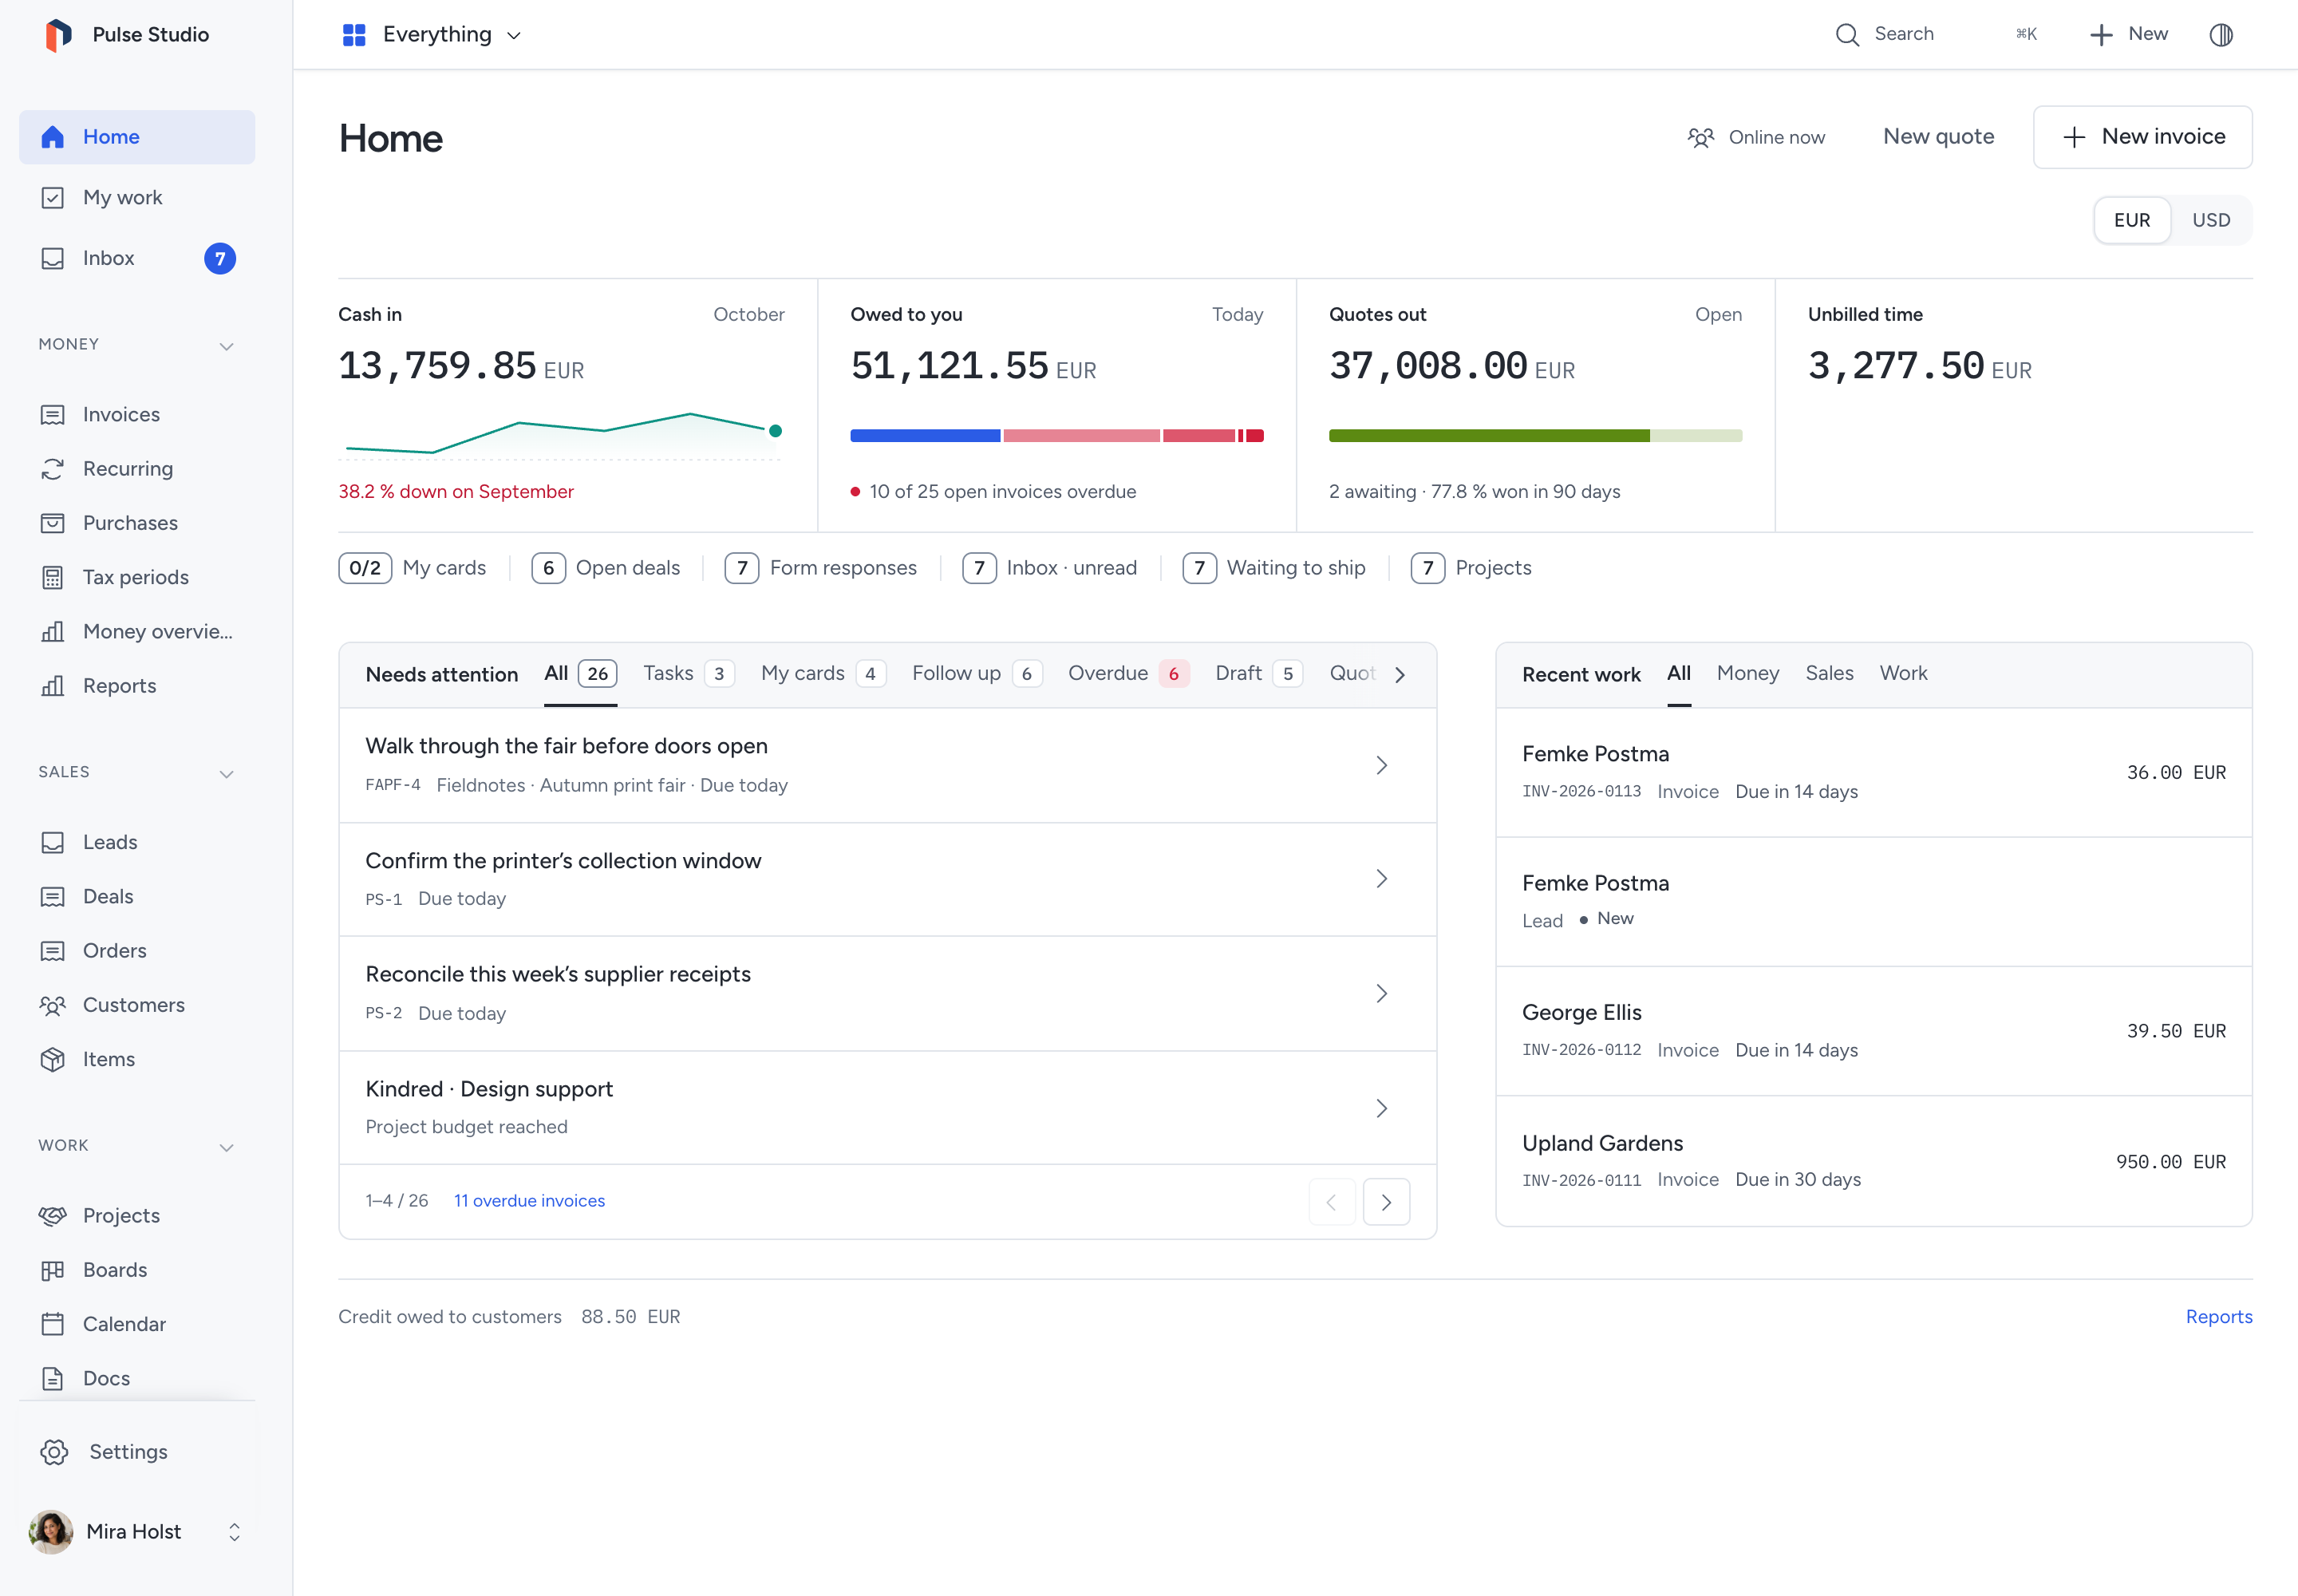Select the Tasks tab in Needs attention
The width and height of the screenshot is (2298, 1596).
tap(688, 674)
